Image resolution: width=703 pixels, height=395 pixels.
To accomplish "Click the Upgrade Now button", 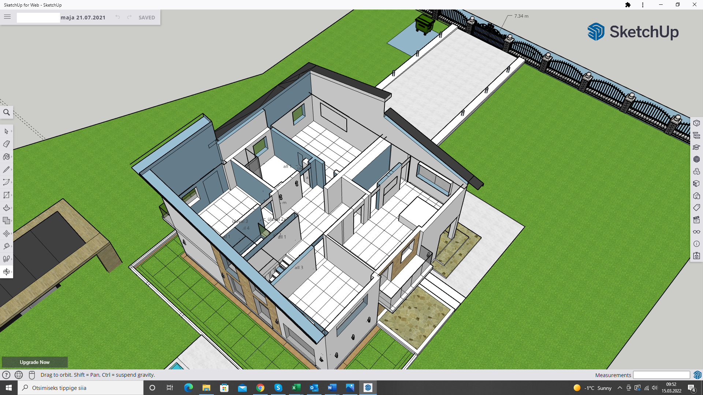I will (35, 362).
